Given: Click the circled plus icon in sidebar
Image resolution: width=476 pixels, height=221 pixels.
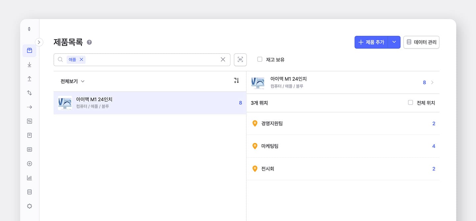Looking at the screenshot, I should click(29, 164).
